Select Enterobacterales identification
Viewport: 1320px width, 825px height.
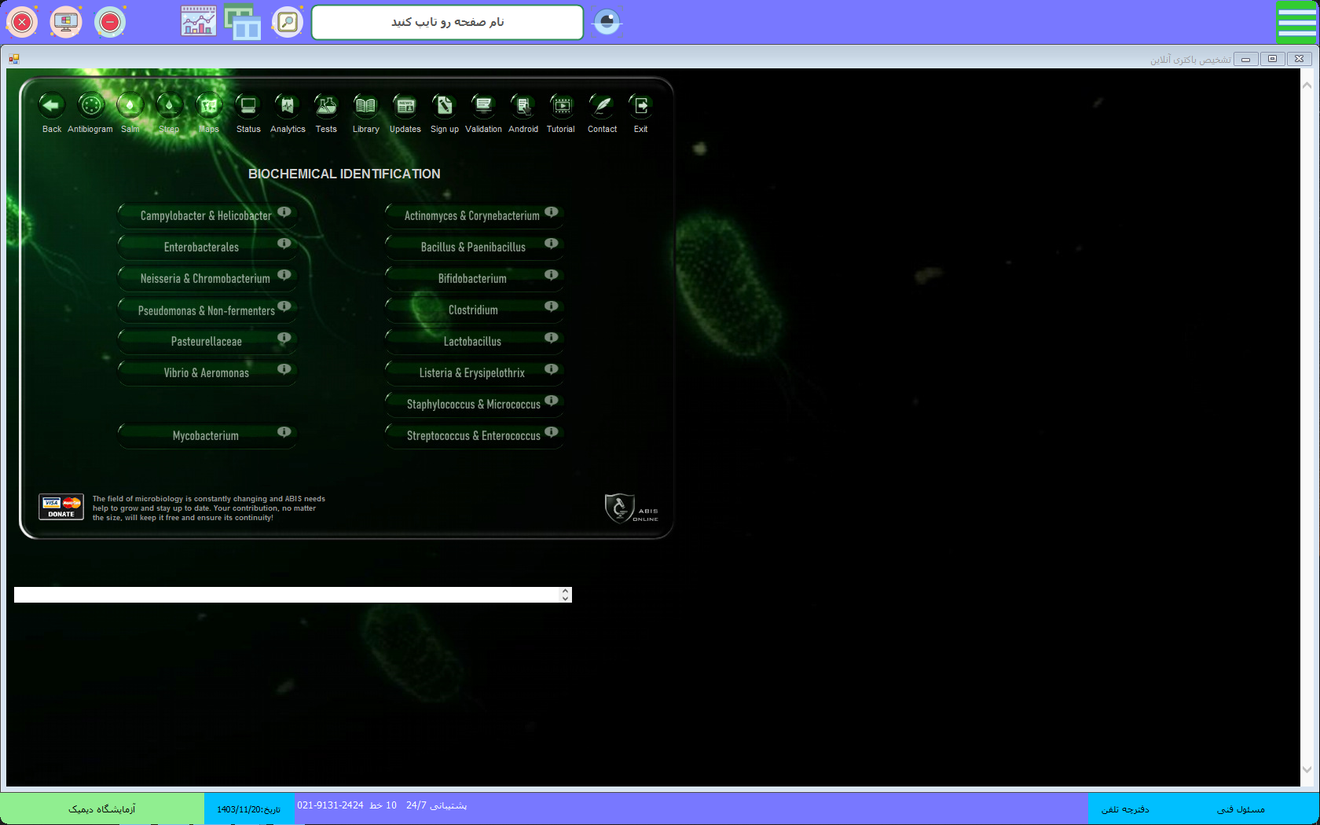(201, 247)
